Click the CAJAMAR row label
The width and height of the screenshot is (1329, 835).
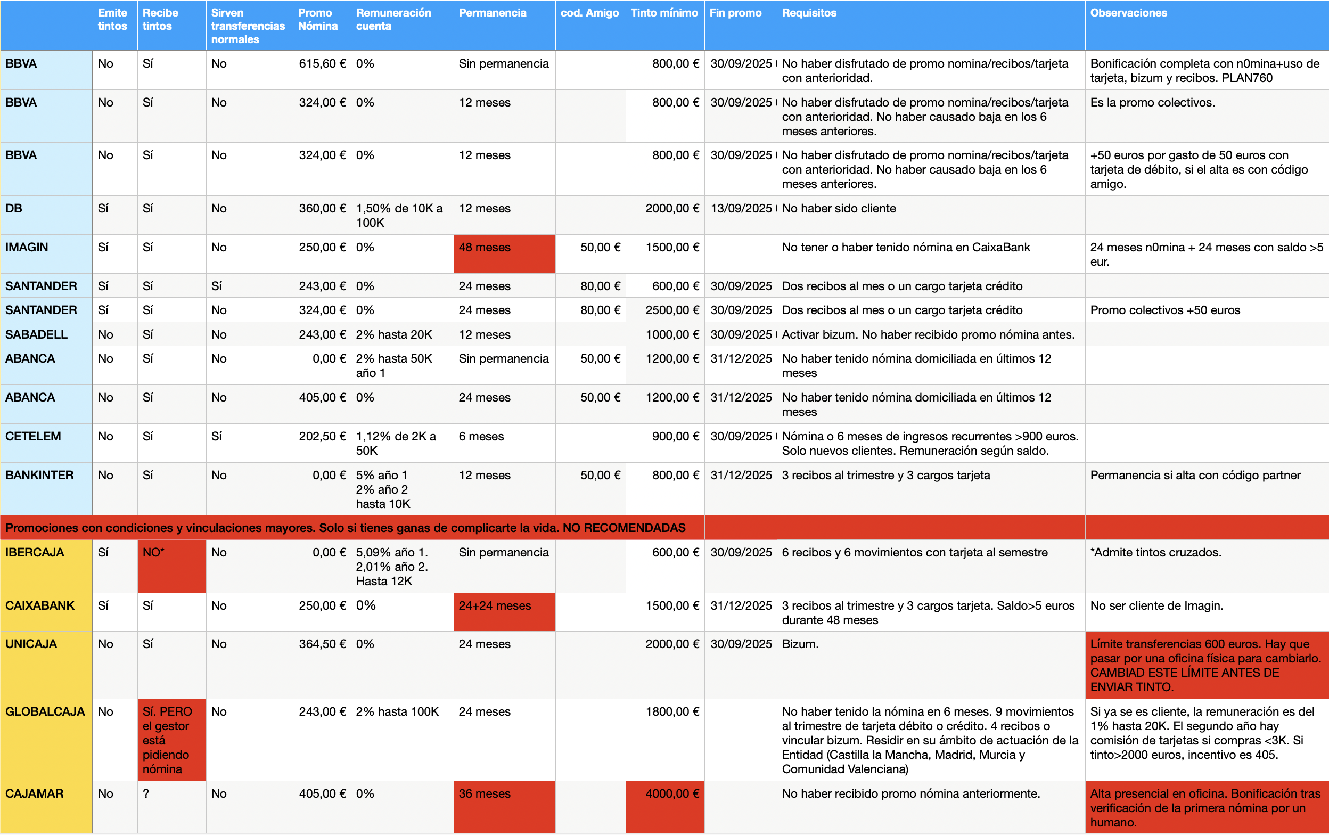coord(46,807)
